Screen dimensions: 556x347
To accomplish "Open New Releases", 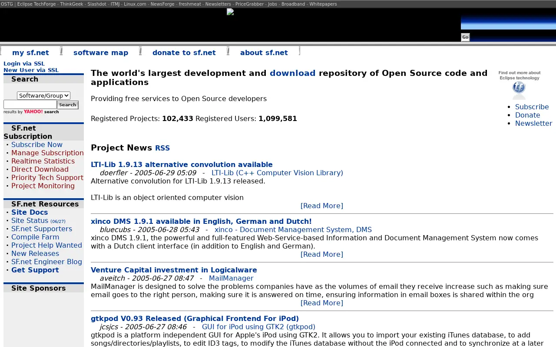I will coord(35,253).
